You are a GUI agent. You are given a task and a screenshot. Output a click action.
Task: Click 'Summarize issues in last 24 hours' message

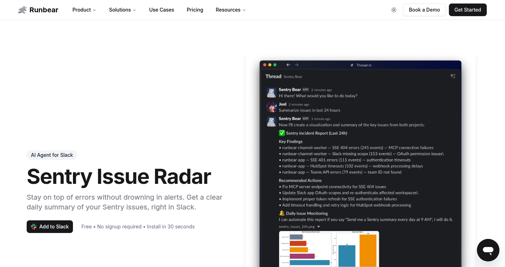(309, 110)
